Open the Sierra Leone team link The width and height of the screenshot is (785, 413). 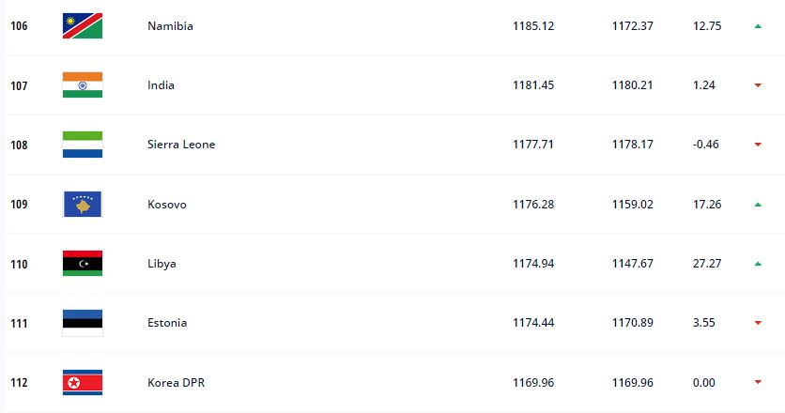(x=181, y=145)
